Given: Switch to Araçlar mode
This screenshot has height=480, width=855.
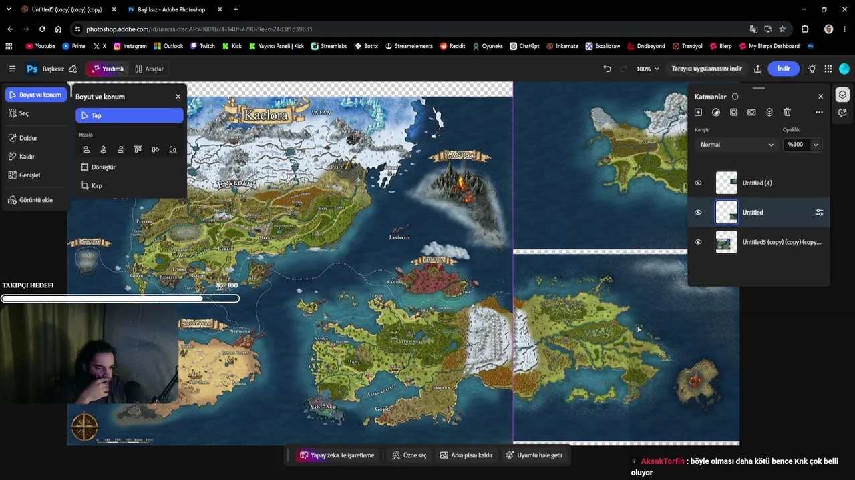Looking at the screenshot, I should 149,69.
